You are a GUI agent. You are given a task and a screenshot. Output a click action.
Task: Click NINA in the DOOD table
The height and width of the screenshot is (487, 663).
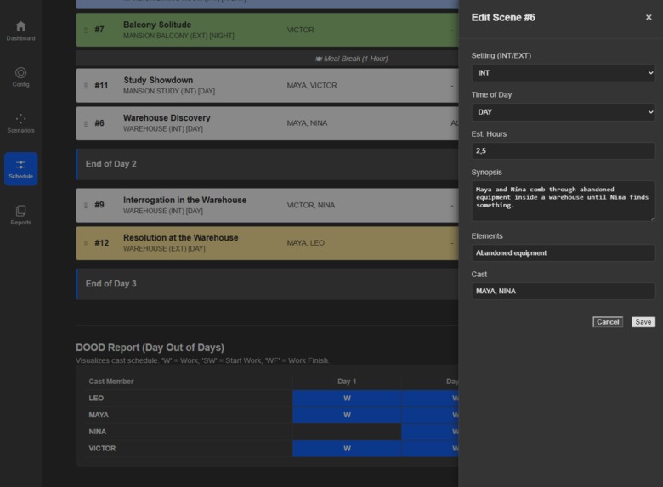pyautogui.click(x=97, y=432)
